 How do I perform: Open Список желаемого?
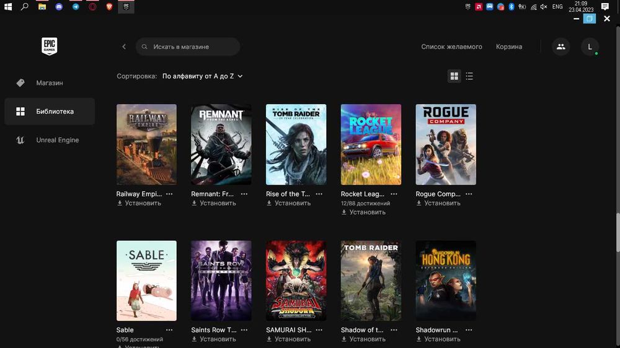tap(451, 46)
